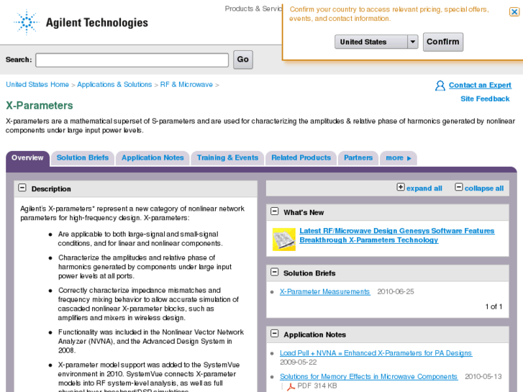This screenshot has width=523, height=392.
Task: Switch to the Training & Events tab
Action: pyautogui.click(x=227, y=158)
